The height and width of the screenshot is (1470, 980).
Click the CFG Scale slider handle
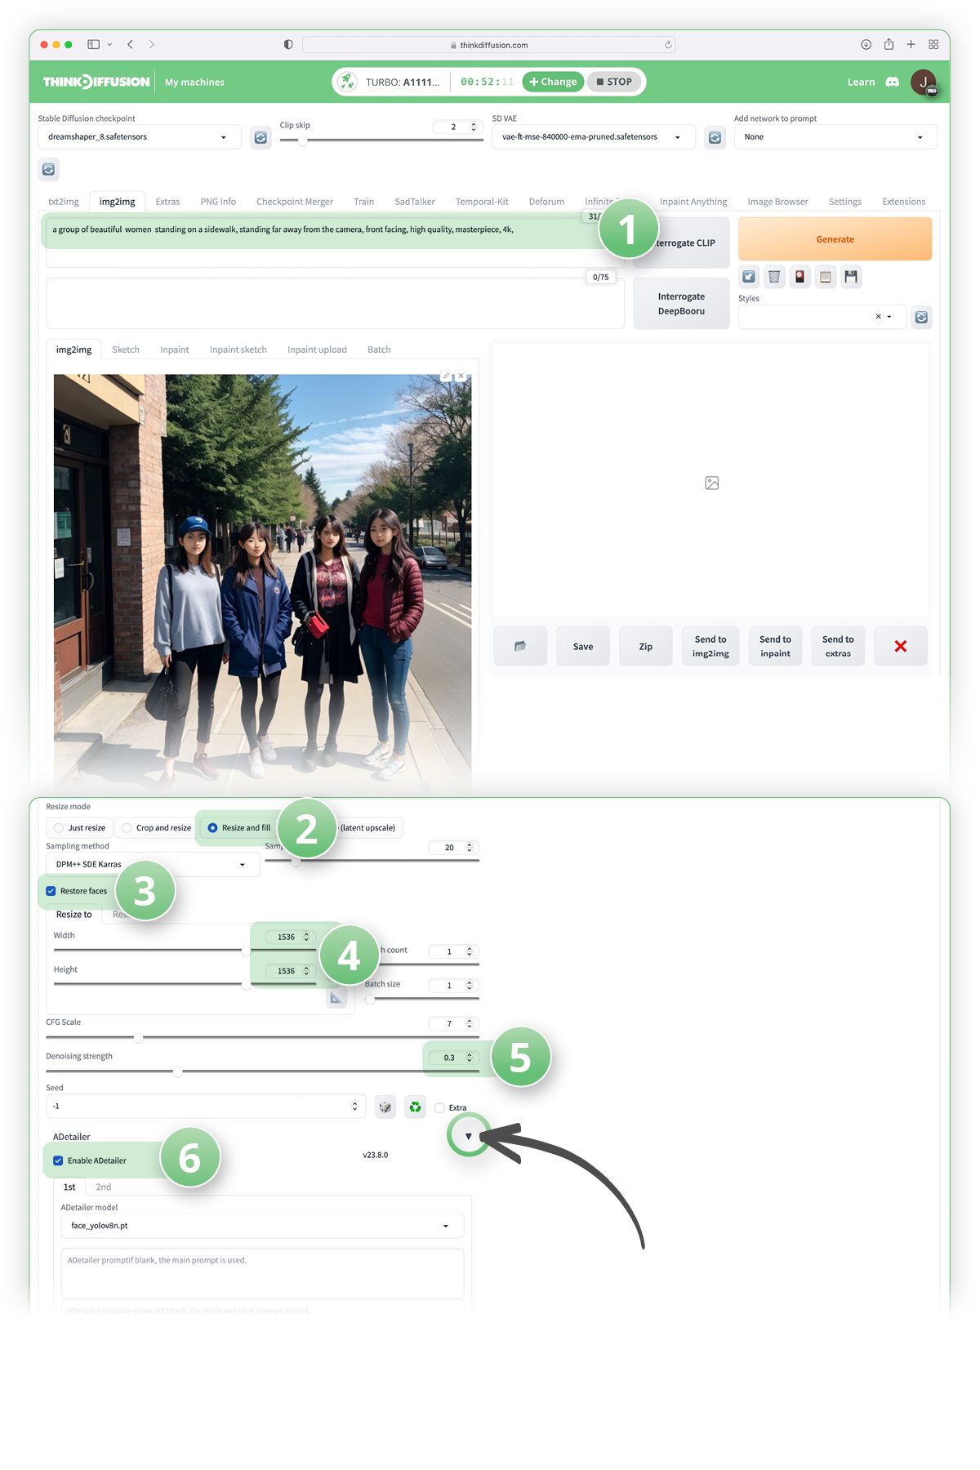138,1038
